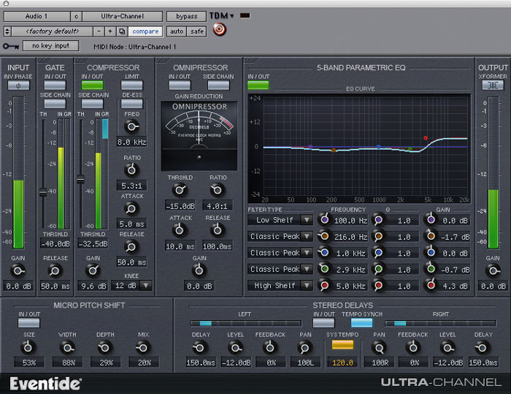Toggle the INV PHASE button in Input

coord(18,85)
